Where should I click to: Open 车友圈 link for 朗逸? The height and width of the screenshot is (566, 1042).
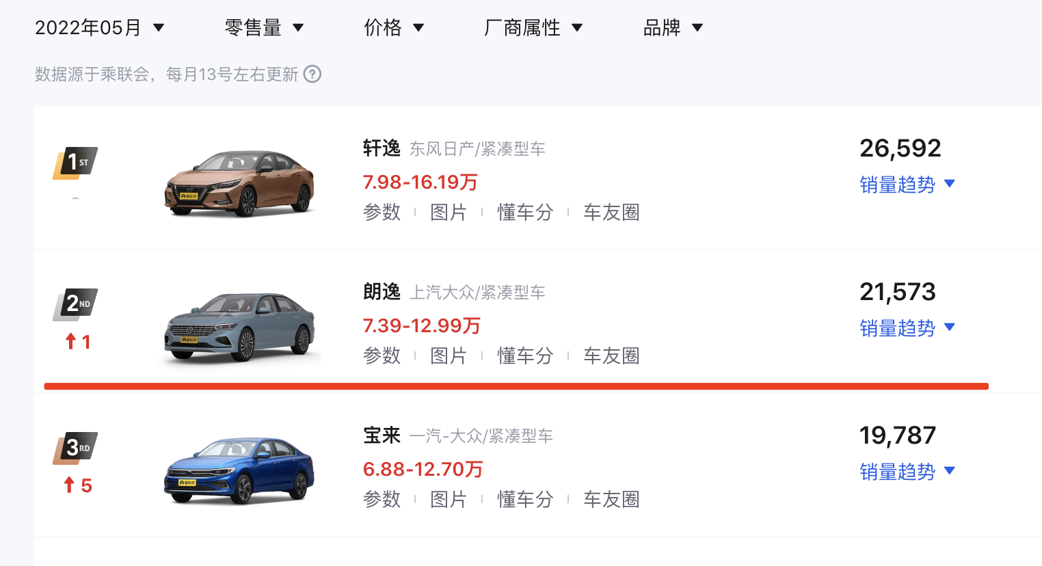(x=611, y=356)
